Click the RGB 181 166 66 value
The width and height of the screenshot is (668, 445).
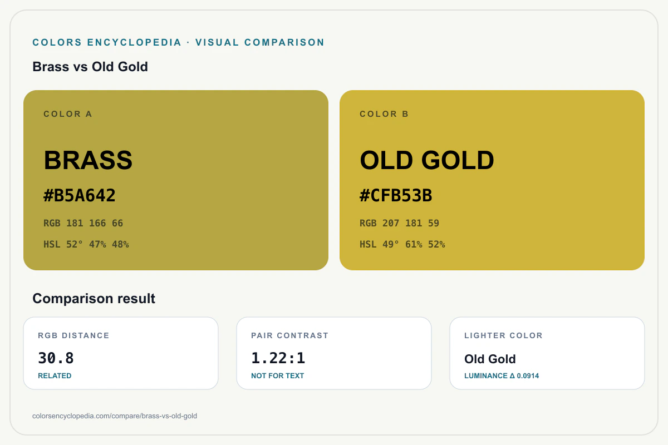(x=83, y=224)
